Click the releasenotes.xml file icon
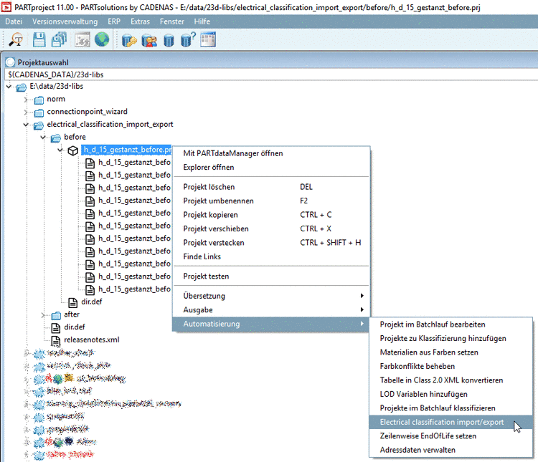This screenshot has width=538, height=462. point(55,340)
